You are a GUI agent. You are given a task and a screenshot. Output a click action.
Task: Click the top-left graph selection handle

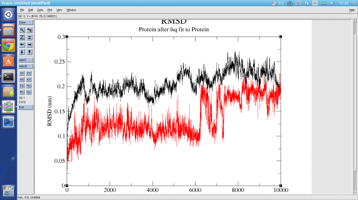tap(67, 37)
